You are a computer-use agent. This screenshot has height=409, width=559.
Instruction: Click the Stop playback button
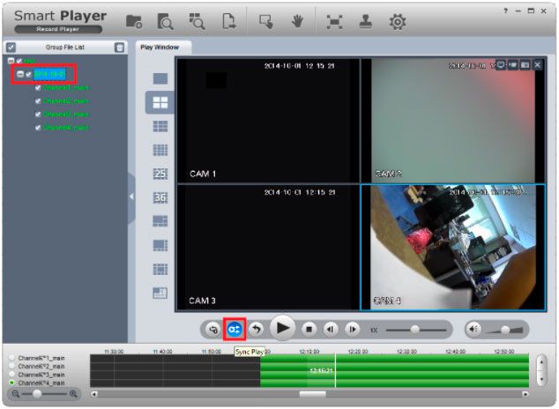(x=309, y=329)
